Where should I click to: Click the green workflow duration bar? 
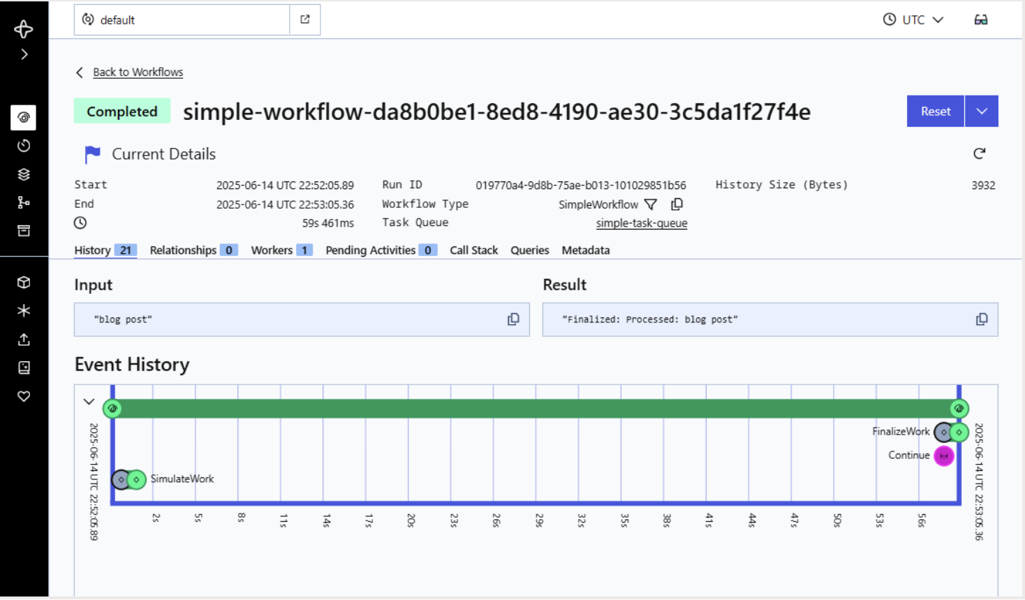click(x=536, y=408)
